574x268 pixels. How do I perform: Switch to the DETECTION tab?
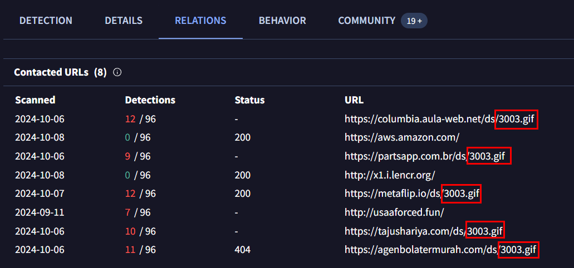point(46,21)
